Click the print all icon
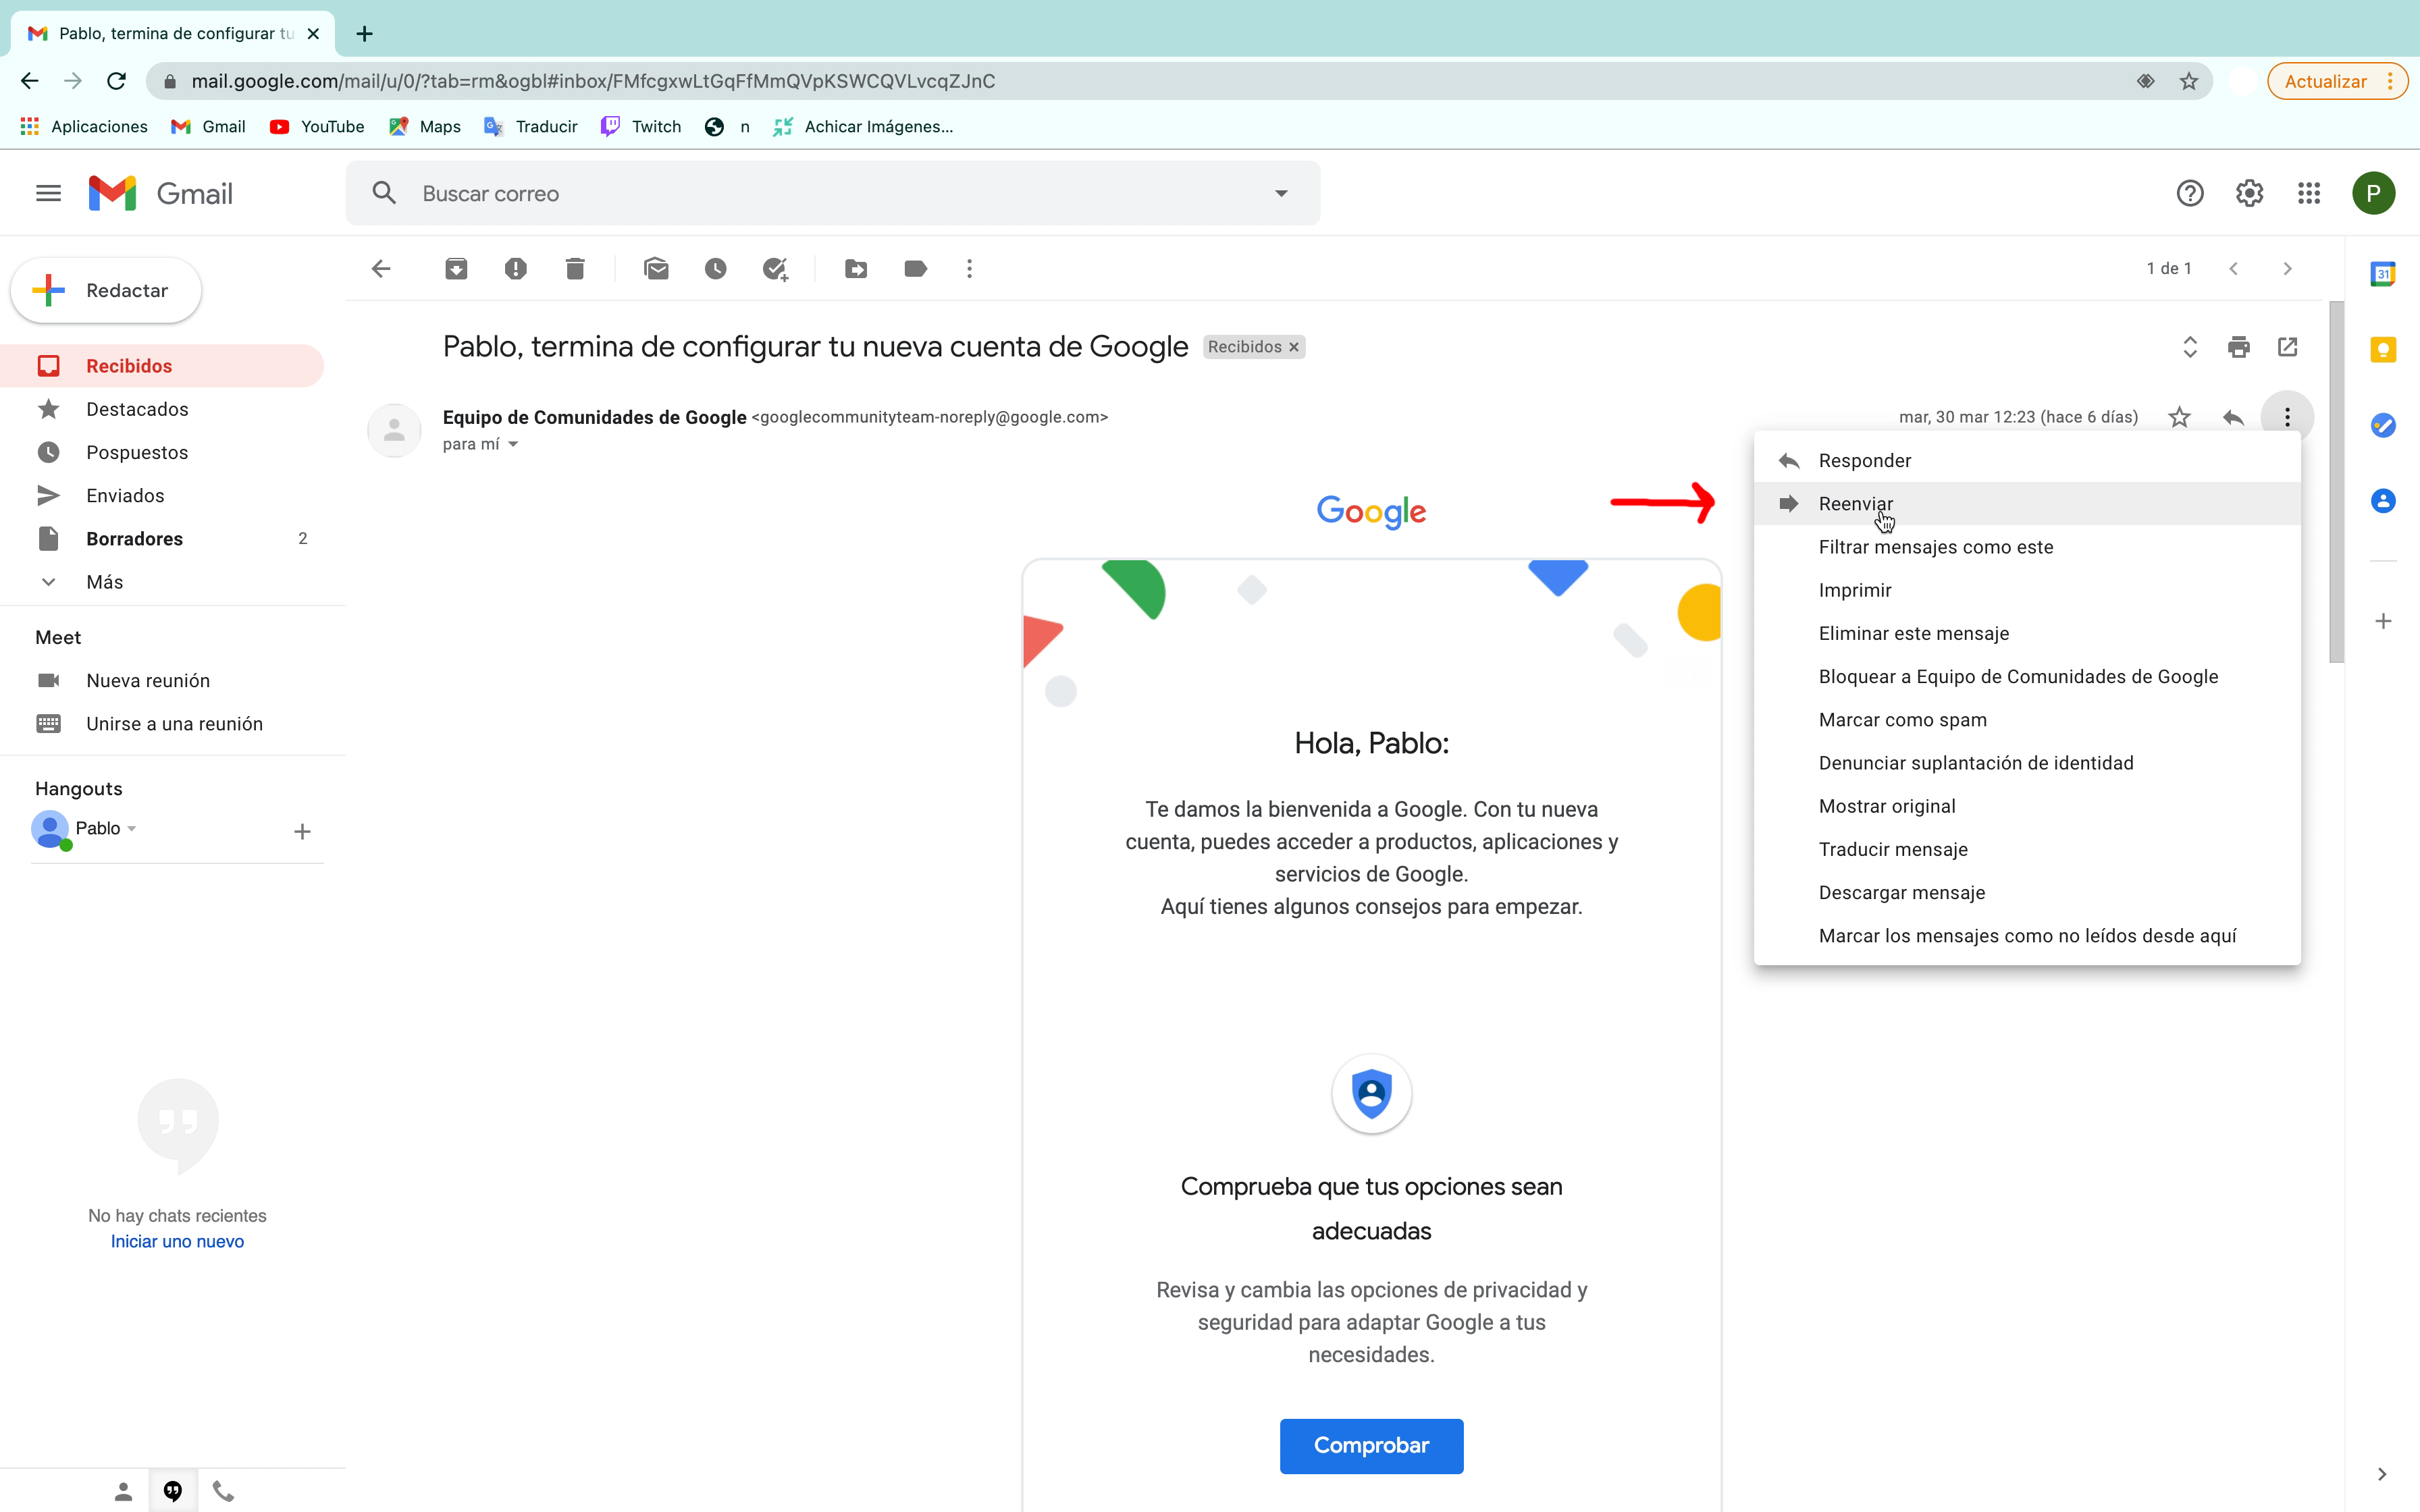This screenshot has width=2420, height=1512. point(2238,347)
